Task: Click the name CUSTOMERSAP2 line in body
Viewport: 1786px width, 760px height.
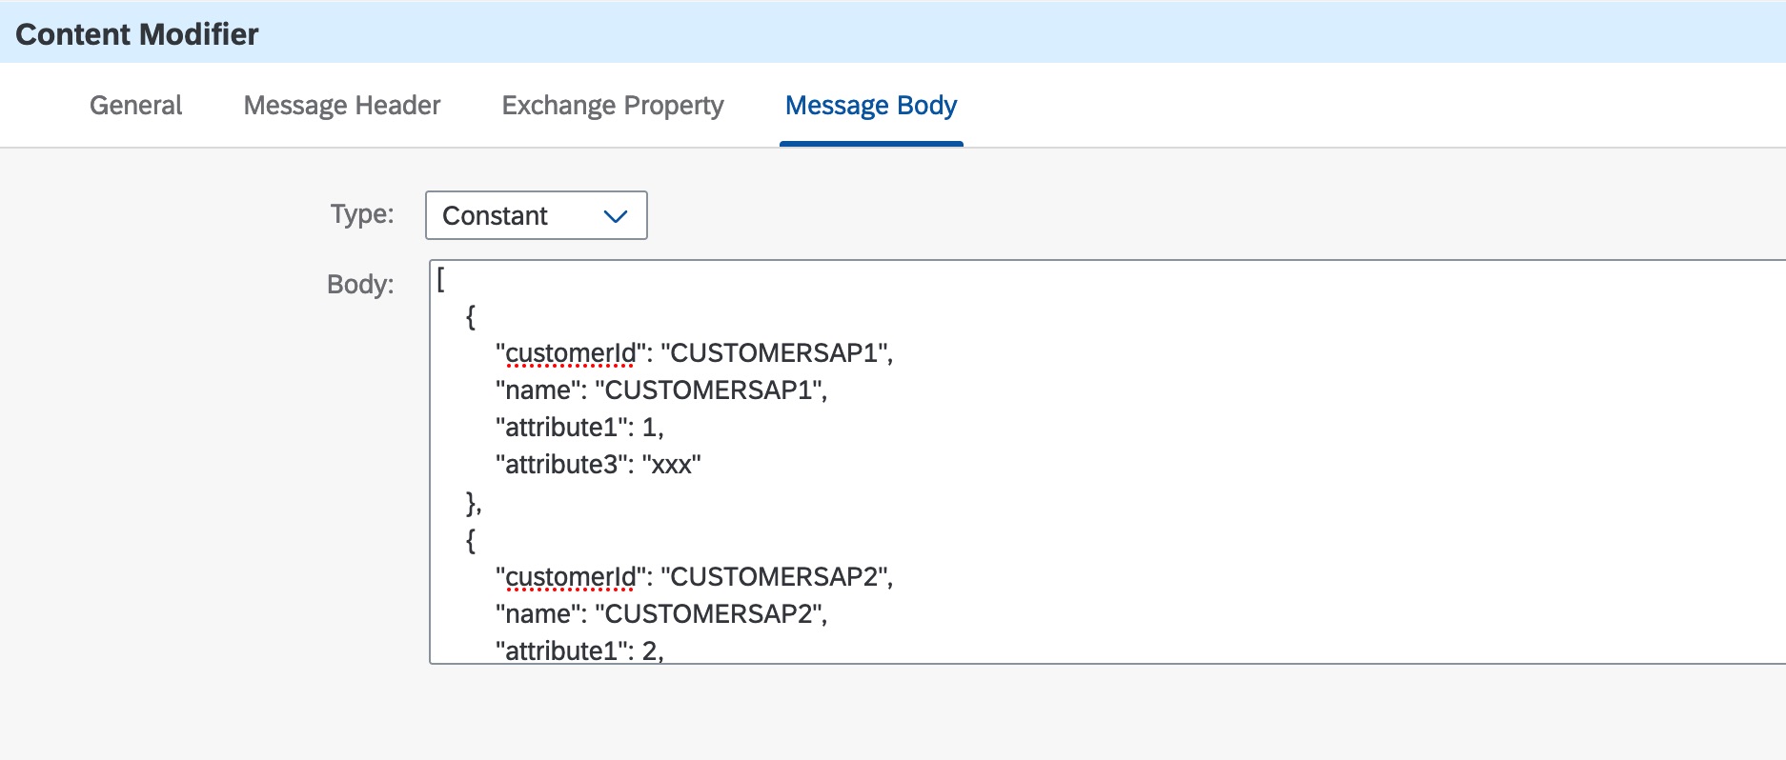Action: click(x=660, y=614)
